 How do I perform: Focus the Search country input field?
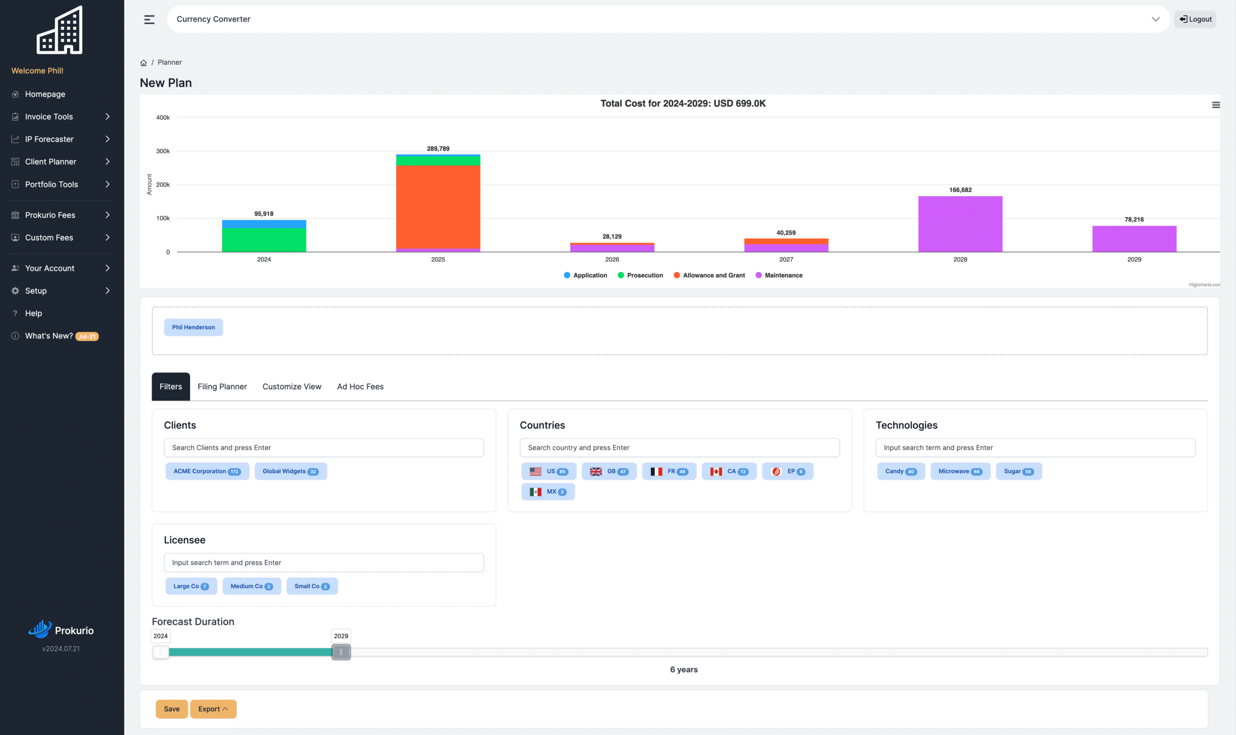pos(680,448)
